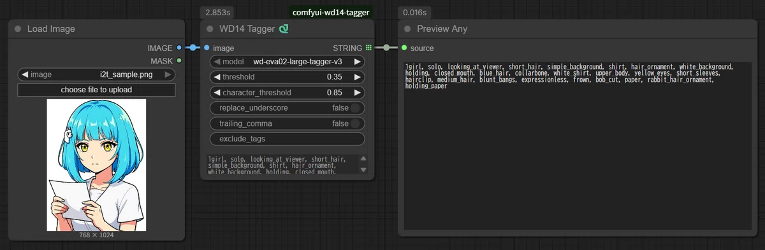Click the green icon next to the WD14 Tagger title
This screenshot has width=765, height=250.
(x=284, y=29)
